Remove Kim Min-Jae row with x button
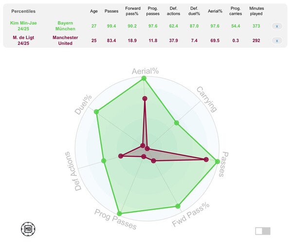The height and width of the screenshot is (245, 292). tap(277, 26)
